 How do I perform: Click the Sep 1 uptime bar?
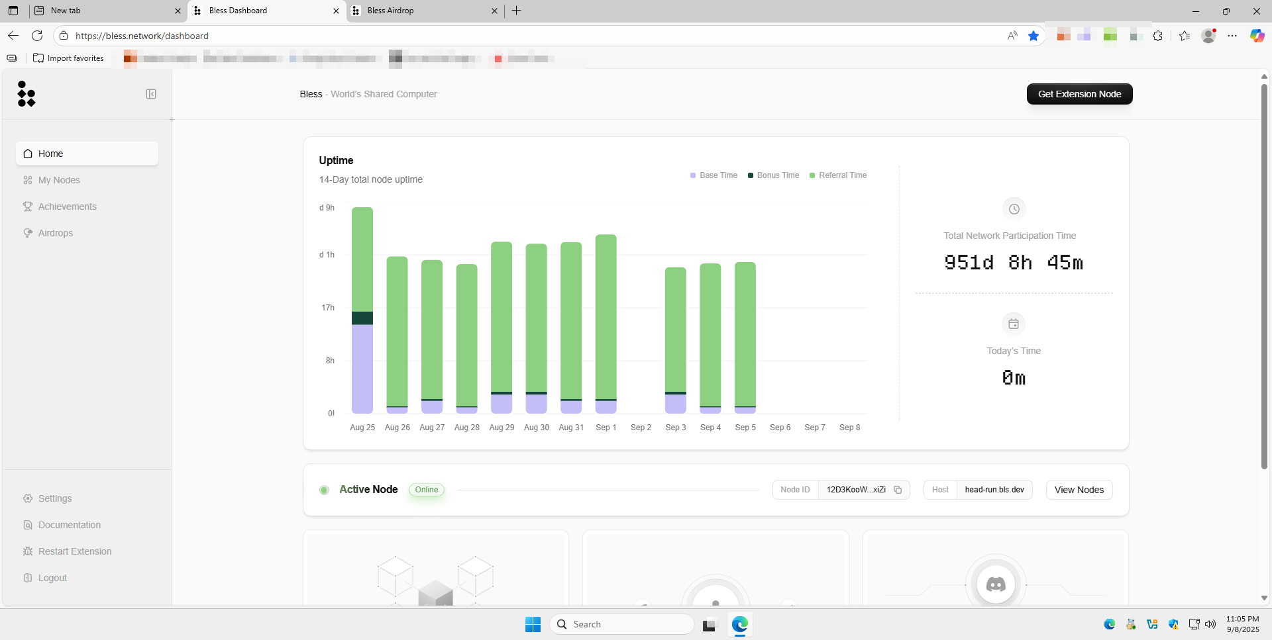coord(606,324)
